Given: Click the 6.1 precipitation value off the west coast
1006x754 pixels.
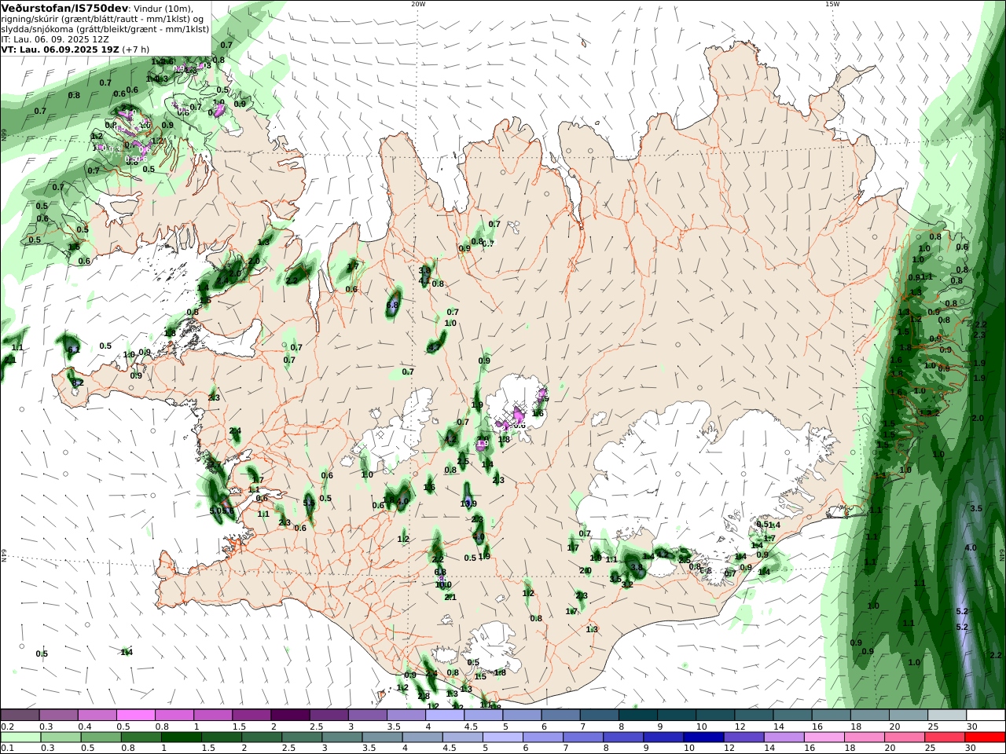Looking at the screenshot, I should tap(75, 350).
